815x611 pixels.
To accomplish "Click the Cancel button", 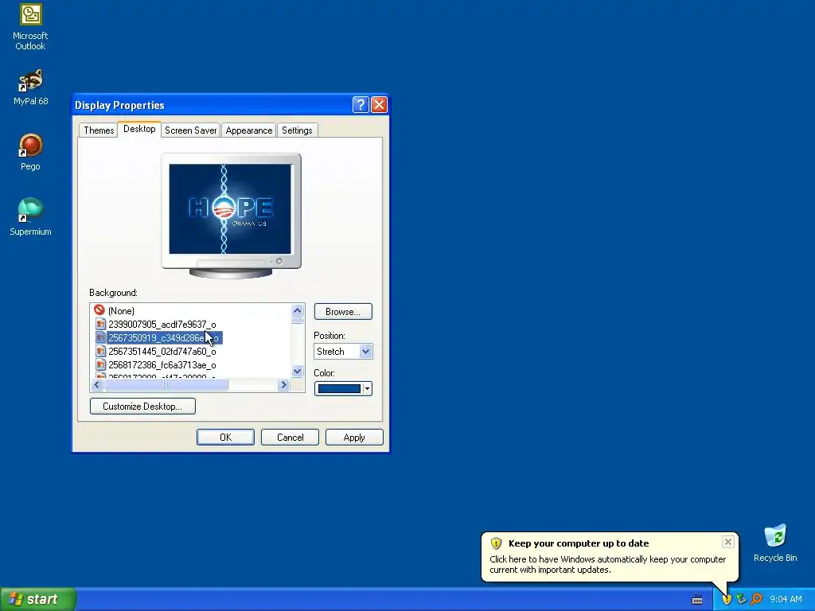I will point(290,437).
